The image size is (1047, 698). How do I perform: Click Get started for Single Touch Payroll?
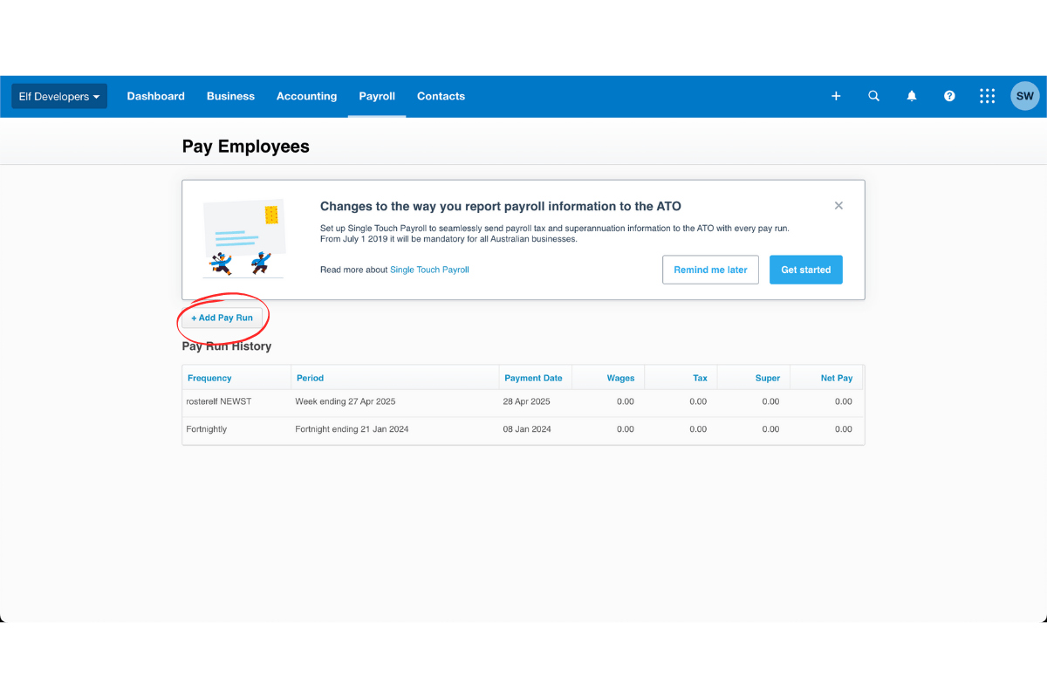coord(805,270)
